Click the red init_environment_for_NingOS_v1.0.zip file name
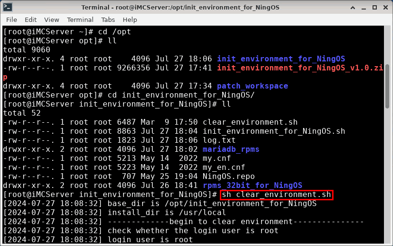 click(300, 68)
